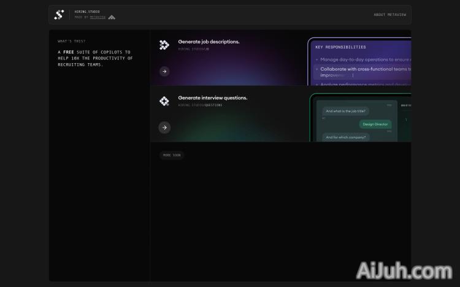Open the 'Generate interview questions.' heading
Image resolution: width=460 pixels, height=287 pixels.
tap(212, 98)
